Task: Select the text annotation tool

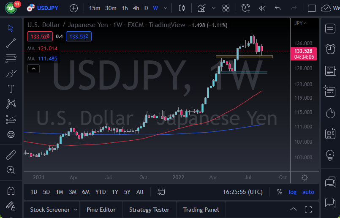Action: click(11, 89)
